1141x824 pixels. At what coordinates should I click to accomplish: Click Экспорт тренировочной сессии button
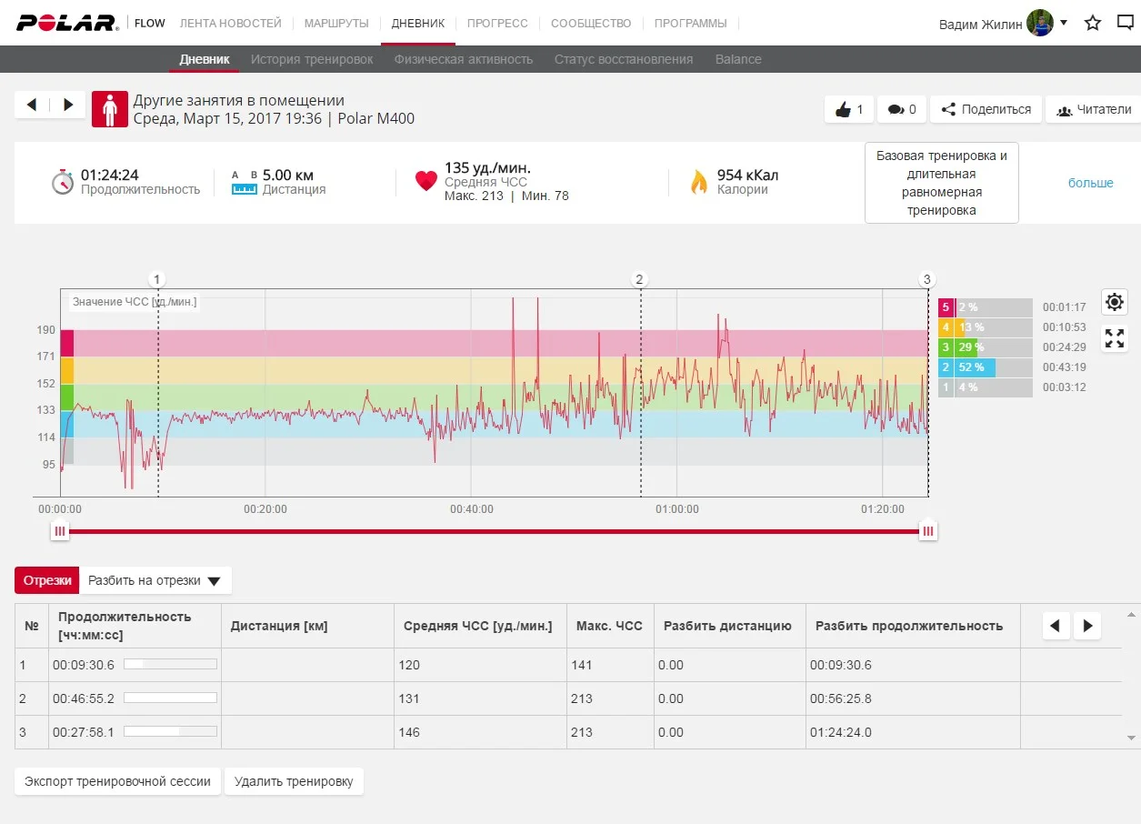point(117,781)
